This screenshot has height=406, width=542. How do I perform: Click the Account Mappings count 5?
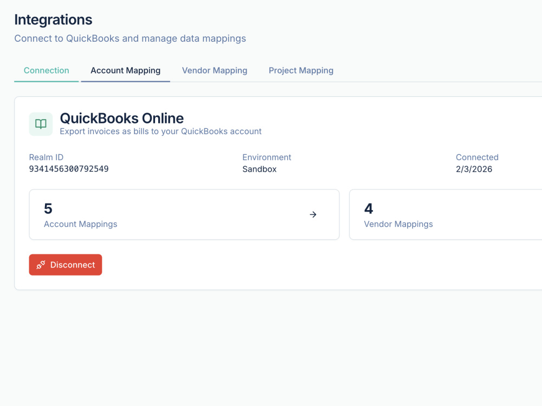(48, 208)
